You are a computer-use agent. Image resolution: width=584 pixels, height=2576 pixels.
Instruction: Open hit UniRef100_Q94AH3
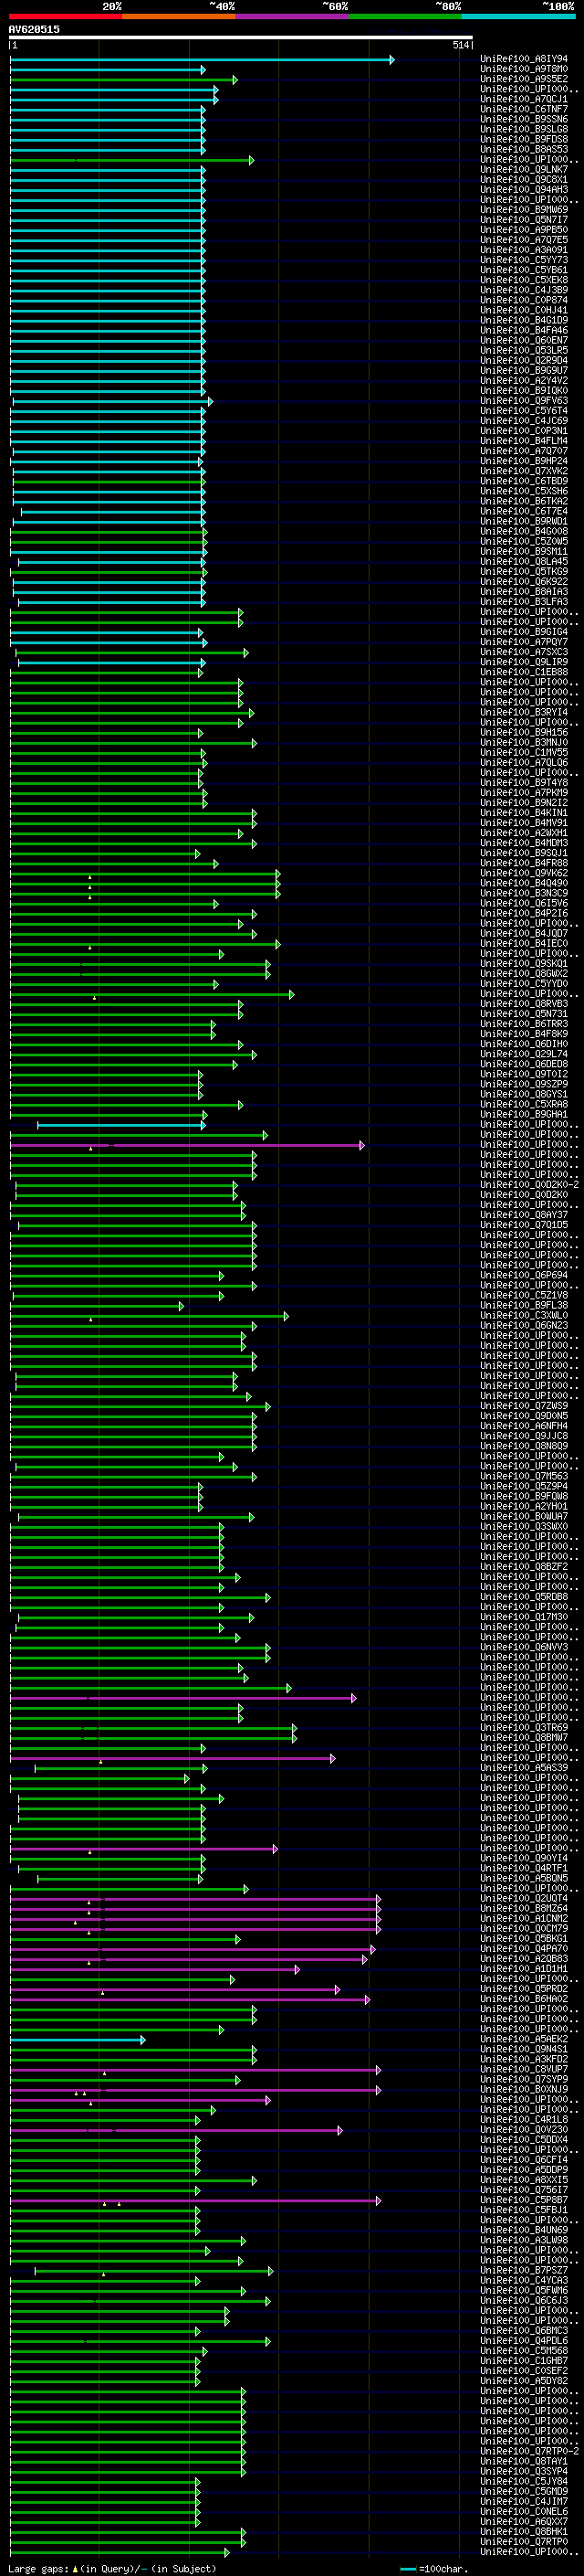click(x=523, y=190)
